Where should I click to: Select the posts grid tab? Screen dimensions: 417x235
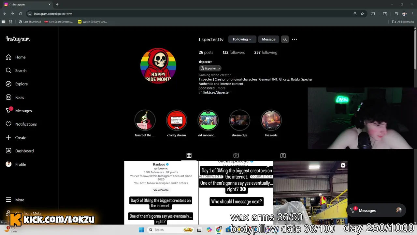tap(189, 155)
